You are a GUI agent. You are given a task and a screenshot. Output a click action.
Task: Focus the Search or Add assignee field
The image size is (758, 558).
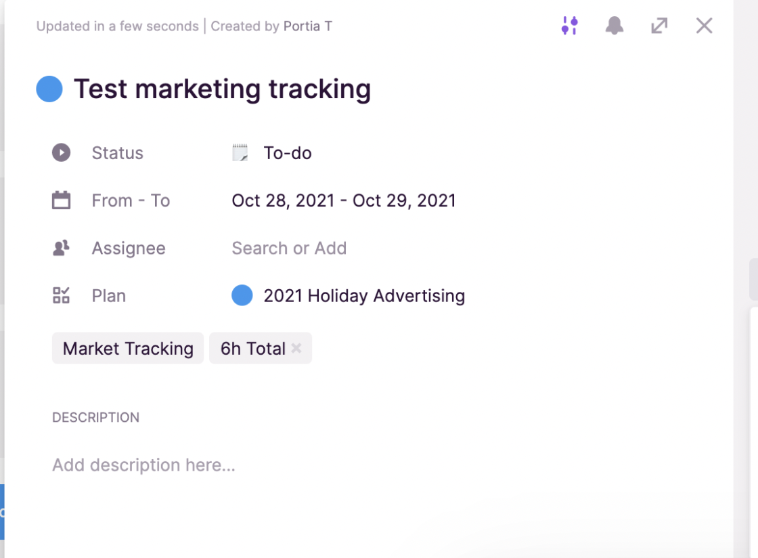tap(289, 248)
